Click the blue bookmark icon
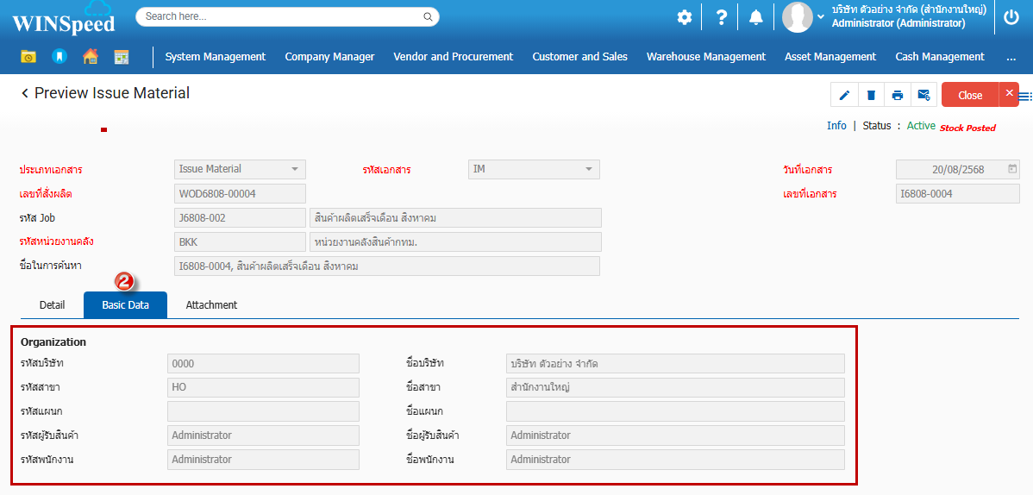Screen dimensions: 1033x495 click(x=59, y=57)
